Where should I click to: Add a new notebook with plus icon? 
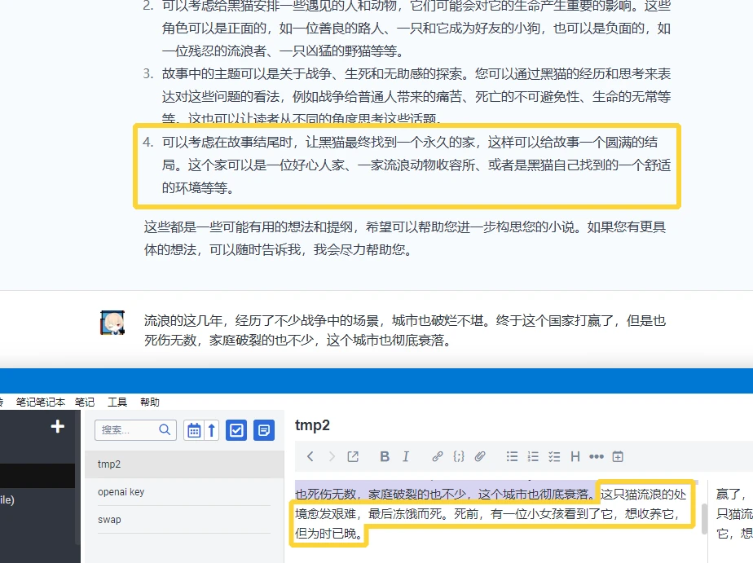[x=58, y=426]
